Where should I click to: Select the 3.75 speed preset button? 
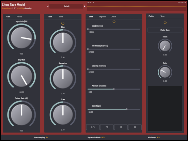click(x=93, y=127)
